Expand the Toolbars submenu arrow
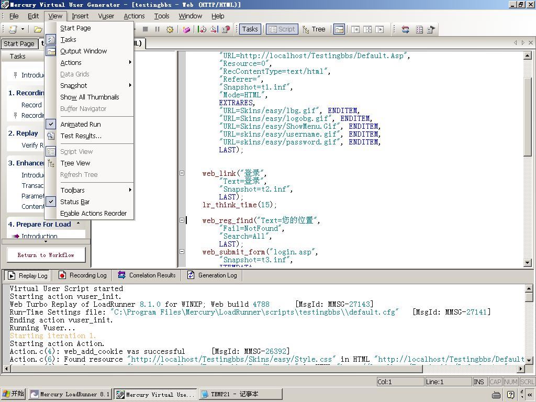 (x=130, y=189)
